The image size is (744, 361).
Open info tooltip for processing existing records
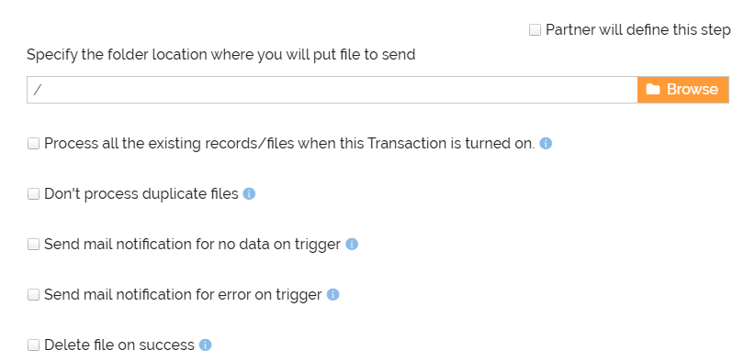pos(546,143)
